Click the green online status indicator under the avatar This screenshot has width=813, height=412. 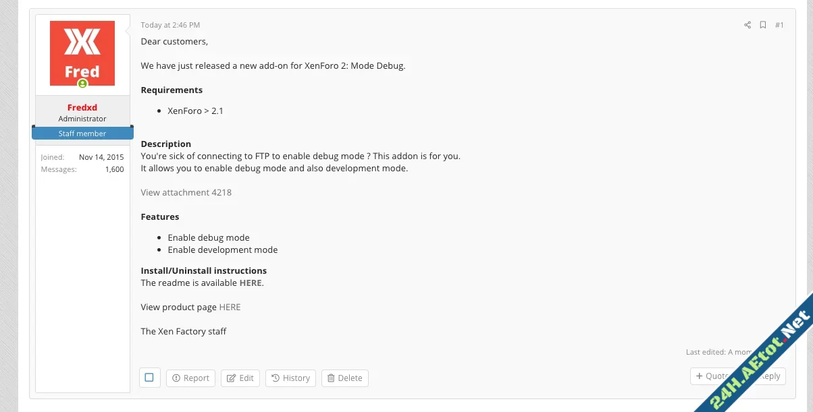click(x=82, y=84)
